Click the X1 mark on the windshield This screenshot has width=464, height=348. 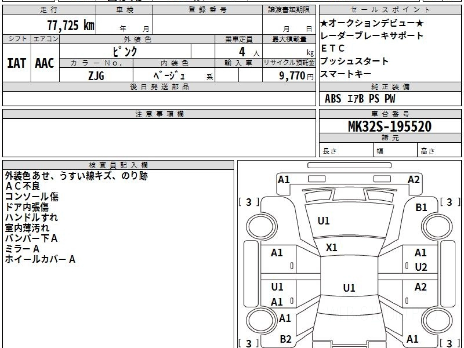coord(331,247)
